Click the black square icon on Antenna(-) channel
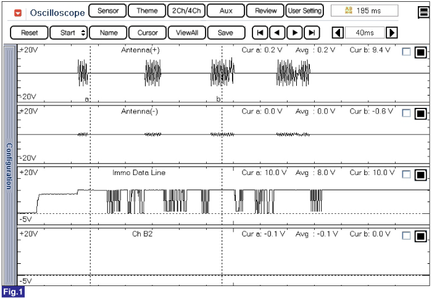 tap(420, 113)
